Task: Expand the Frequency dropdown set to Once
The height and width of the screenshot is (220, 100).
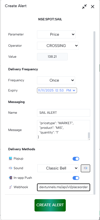Action: tap(56, 80)
